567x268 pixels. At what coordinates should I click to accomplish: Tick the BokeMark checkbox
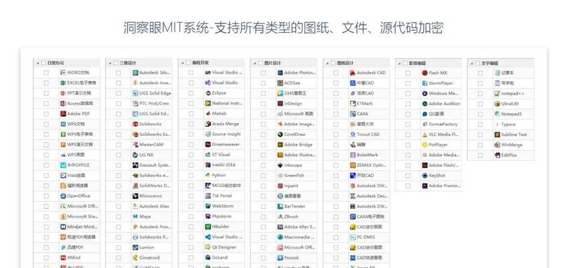pos(336,155)
